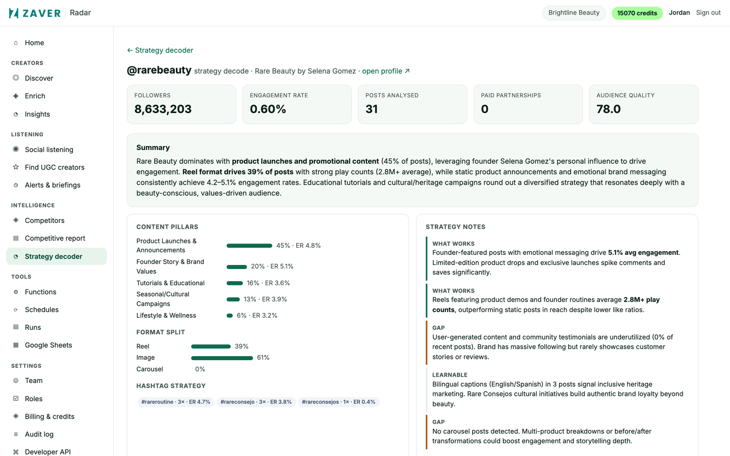This screenshot has width=730, height=456.
Task: Click the @rarebeauty page title
Action: [159, 70]
